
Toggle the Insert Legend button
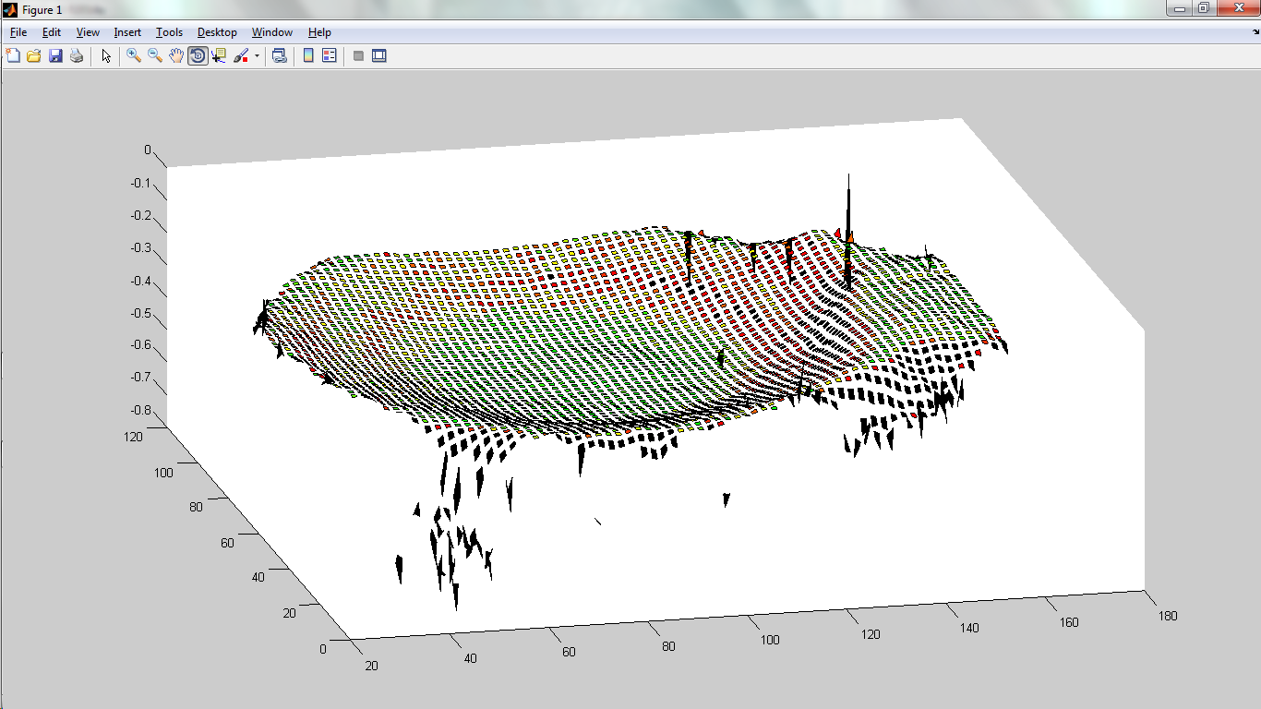330,56
